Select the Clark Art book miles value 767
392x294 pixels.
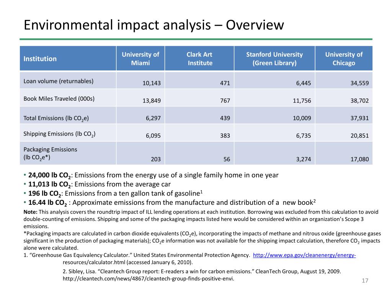point(225,101)
